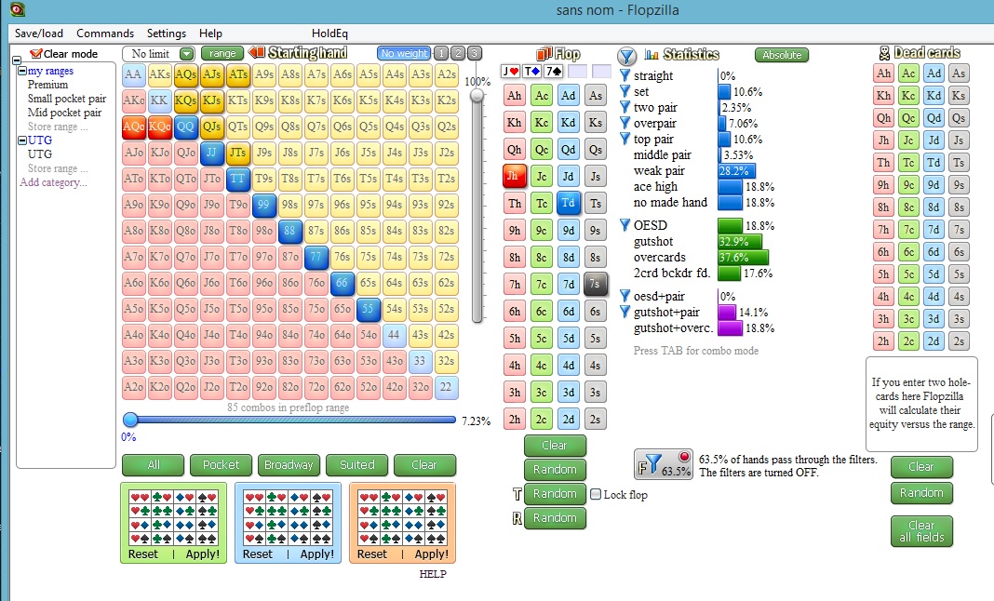
Task: Click the first empty board card slot
Action: [x=578, y=72]
